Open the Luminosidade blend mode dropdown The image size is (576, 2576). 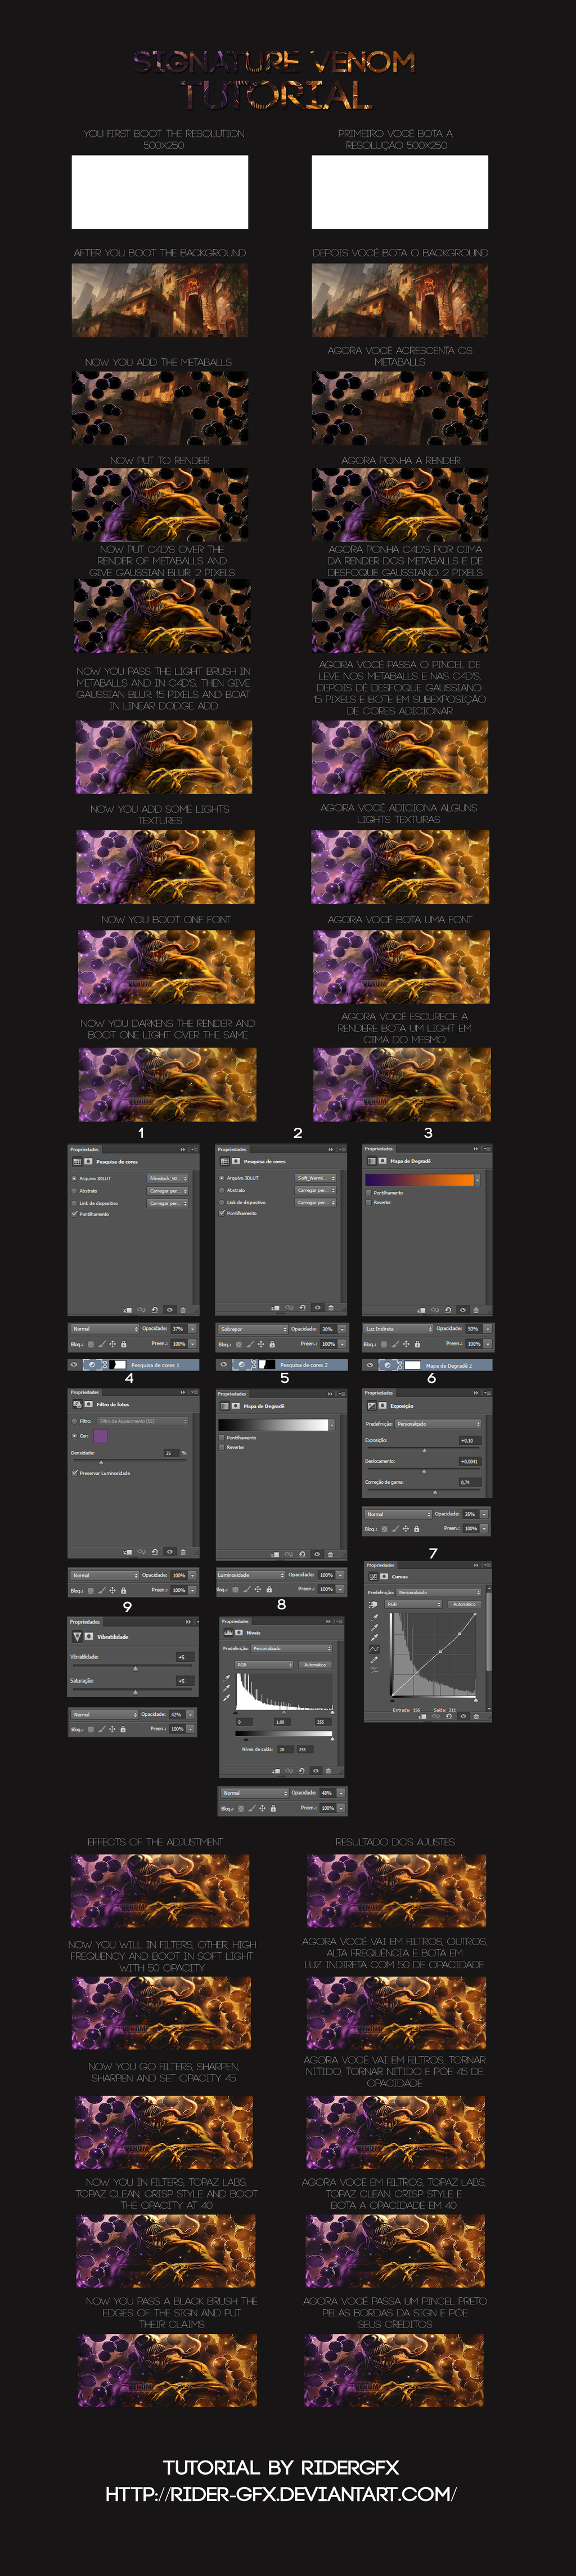tap(251, 1575)
